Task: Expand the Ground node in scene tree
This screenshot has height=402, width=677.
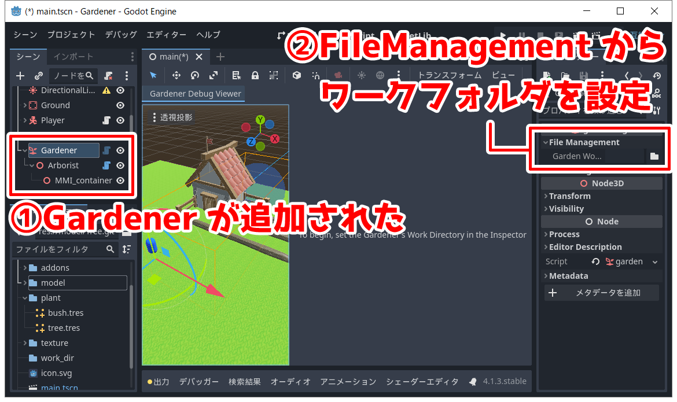Action: click(x=25, y=105)
